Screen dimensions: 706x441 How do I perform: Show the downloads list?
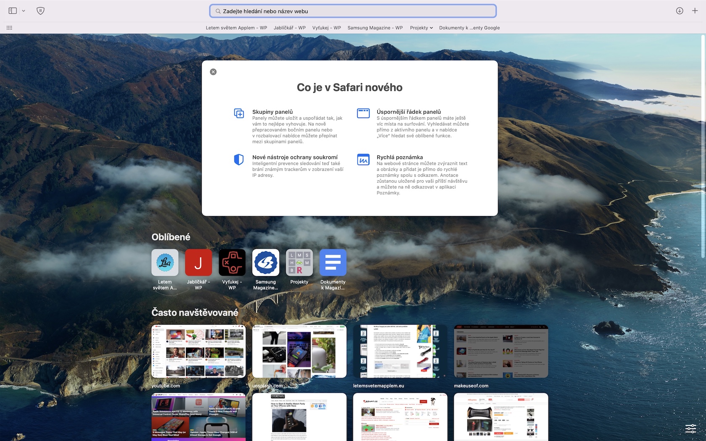(x=680, y=11)
